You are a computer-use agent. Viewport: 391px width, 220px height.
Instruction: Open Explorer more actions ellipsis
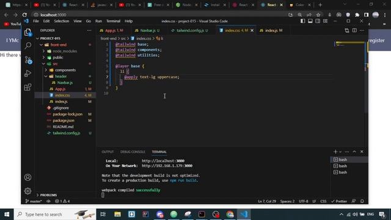[x=89, y=31]
